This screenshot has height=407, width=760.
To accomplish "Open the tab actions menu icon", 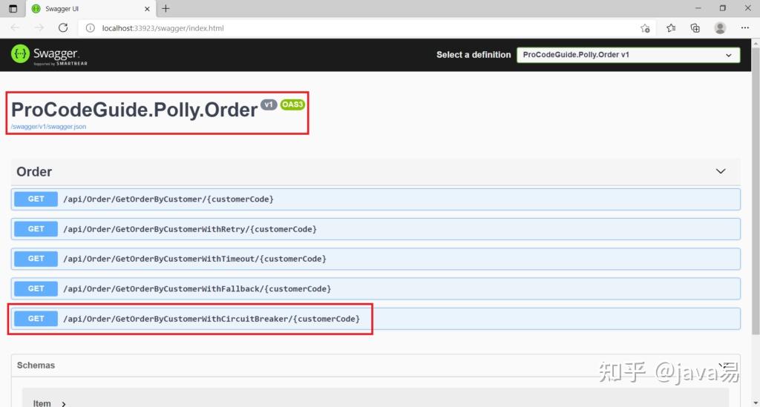I will coord(13,9).
